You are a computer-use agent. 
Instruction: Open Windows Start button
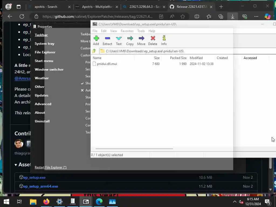6,202
